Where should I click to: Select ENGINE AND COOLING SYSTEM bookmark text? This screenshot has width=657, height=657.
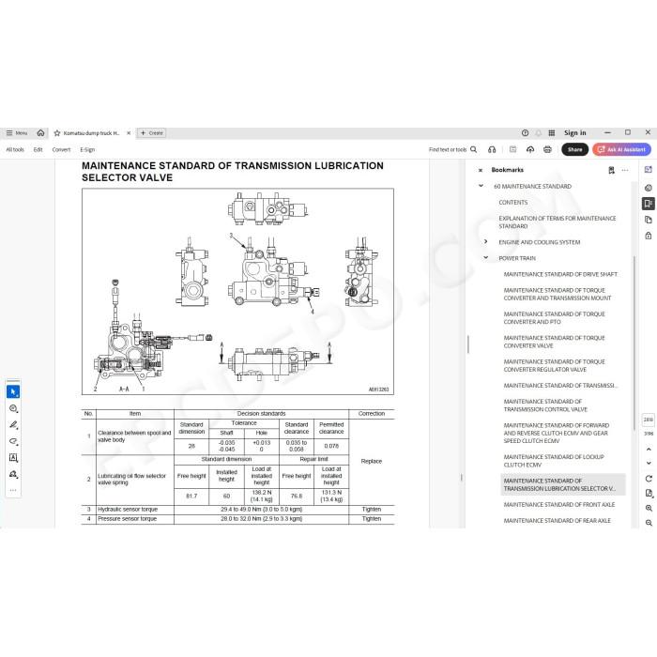[540, 242]
